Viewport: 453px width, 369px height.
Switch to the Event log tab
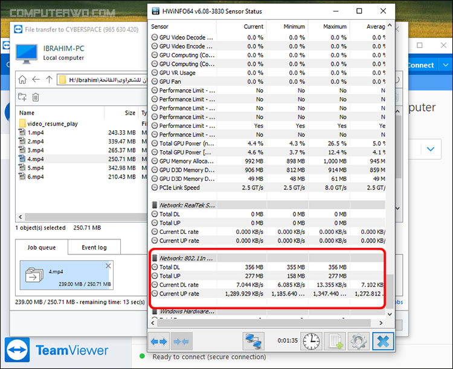[94, 247]
